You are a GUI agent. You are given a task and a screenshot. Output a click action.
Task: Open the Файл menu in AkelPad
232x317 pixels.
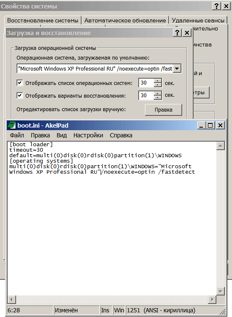[17, 135]
